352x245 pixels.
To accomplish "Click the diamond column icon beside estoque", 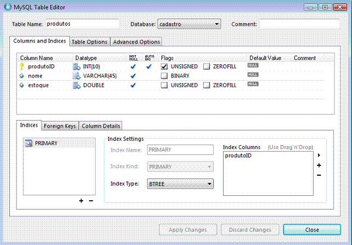I will pos(22,85).
